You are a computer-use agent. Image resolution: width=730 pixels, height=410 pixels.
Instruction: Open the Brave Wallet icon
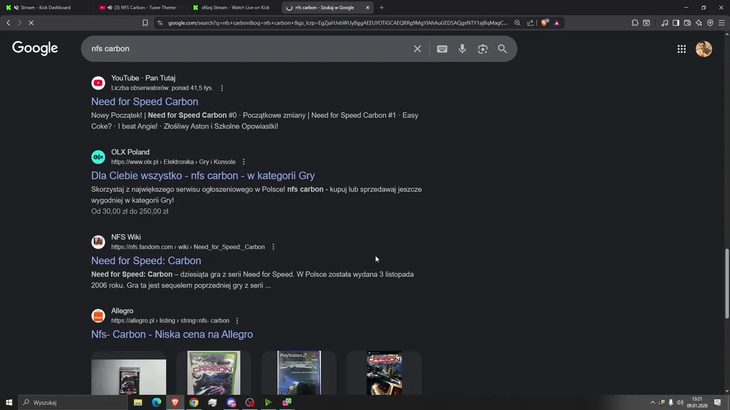pos(687,23)
